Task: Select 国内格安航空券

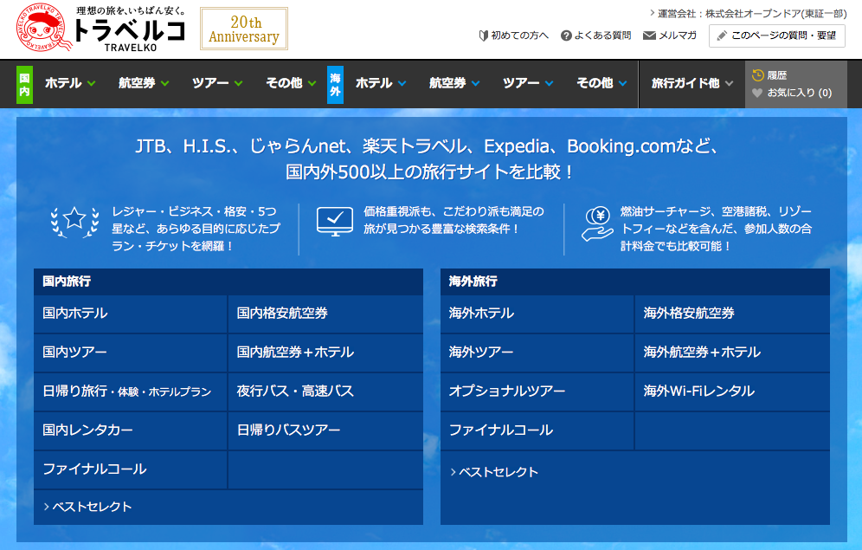Action: [325, 314]
